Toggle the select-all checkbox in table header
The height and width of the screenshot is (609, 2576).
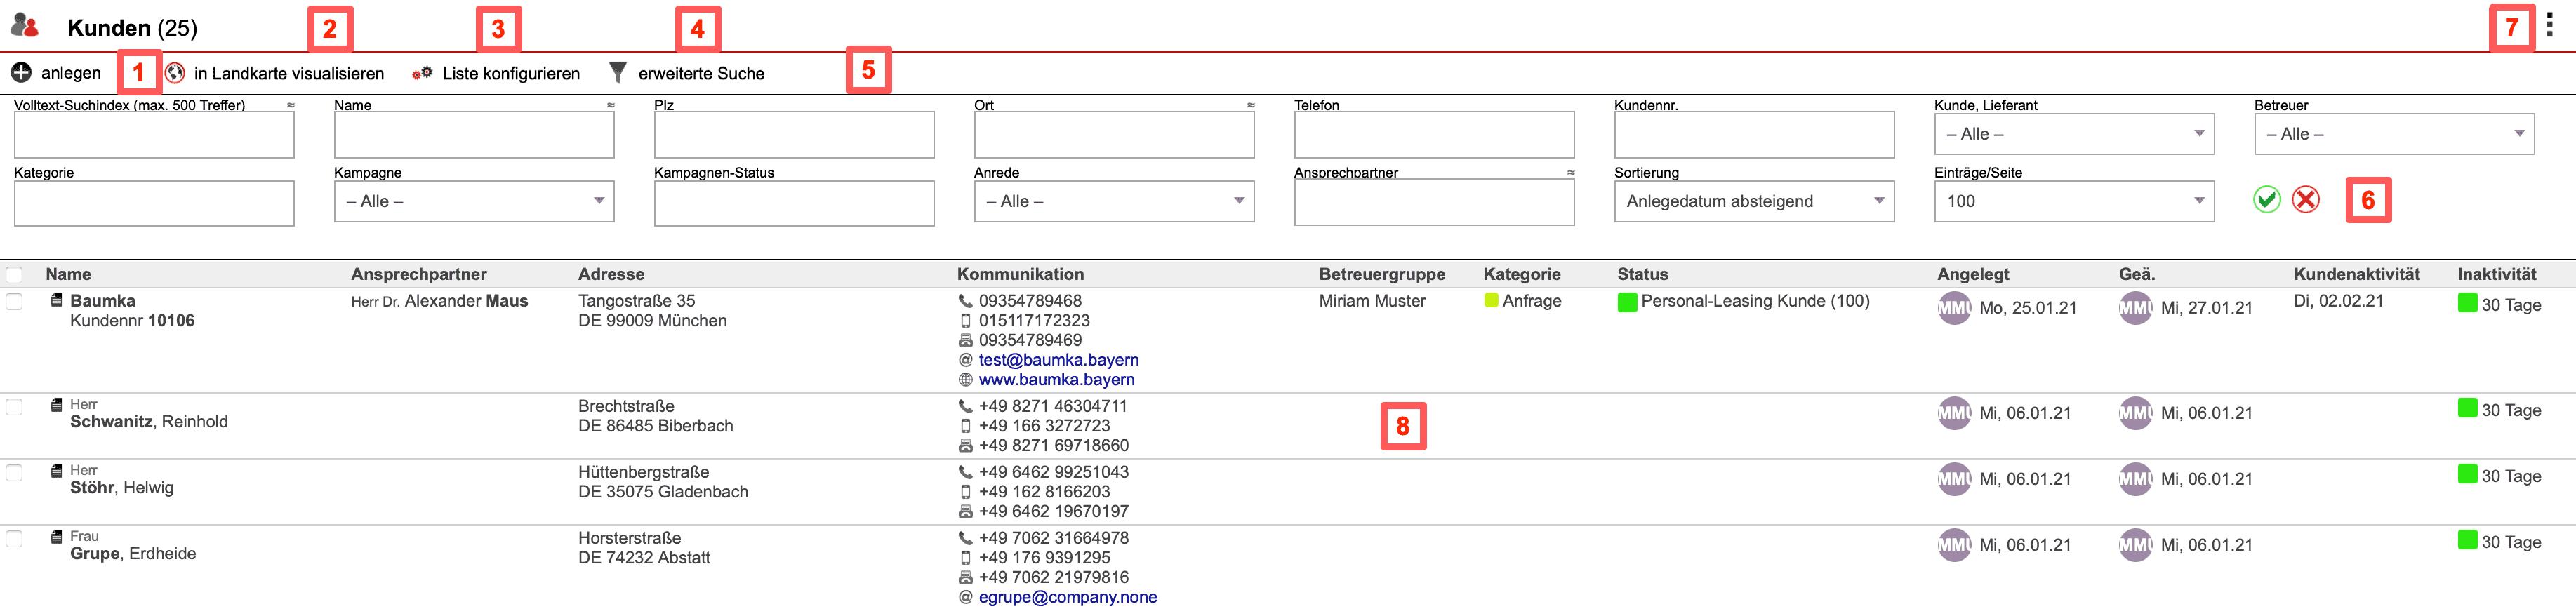(15, 274)
